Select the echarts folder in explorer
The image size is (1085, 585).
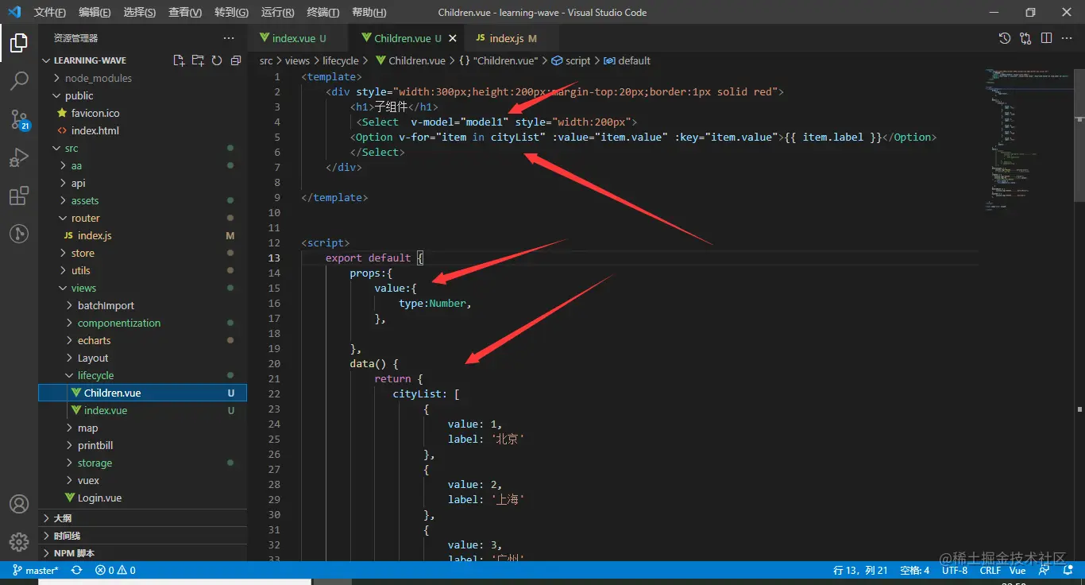coord(94,340)
